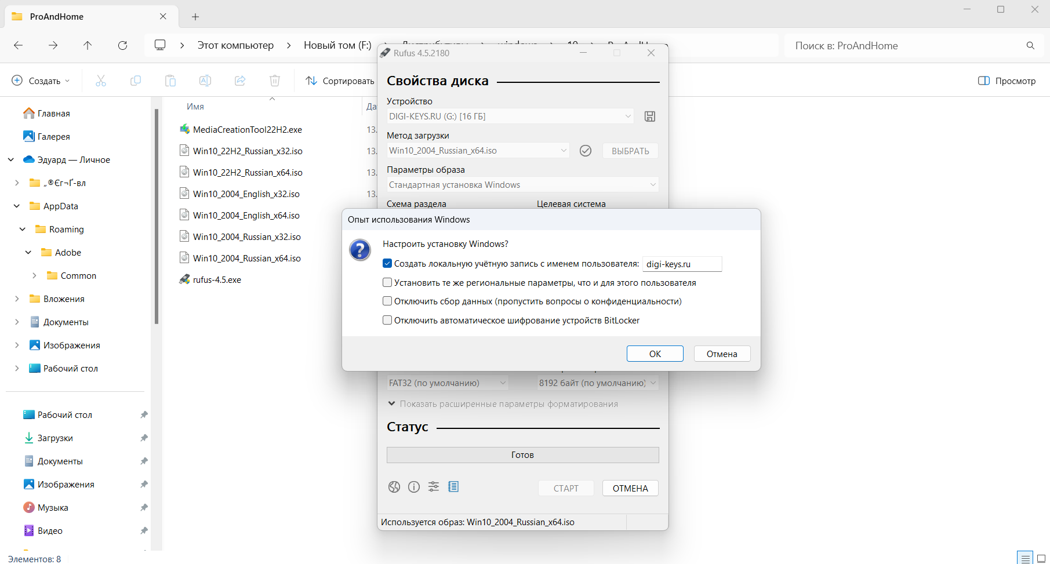Viewport: 1050px width, 564px height.
Task: Open the Rufus log icon
Action: [453, 487]
